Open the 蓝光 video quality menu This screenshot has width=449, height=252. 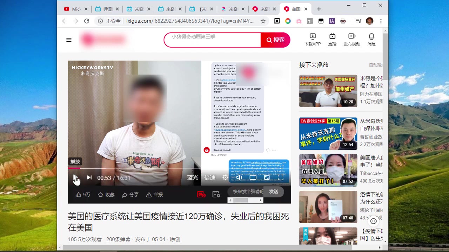(x=193, y=178)
